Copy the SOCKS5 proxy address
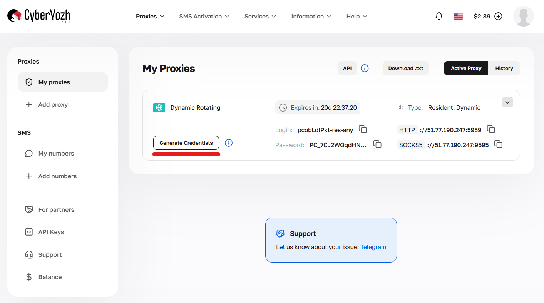Viewport: 544px width, 303px height. tap(498, 144)
